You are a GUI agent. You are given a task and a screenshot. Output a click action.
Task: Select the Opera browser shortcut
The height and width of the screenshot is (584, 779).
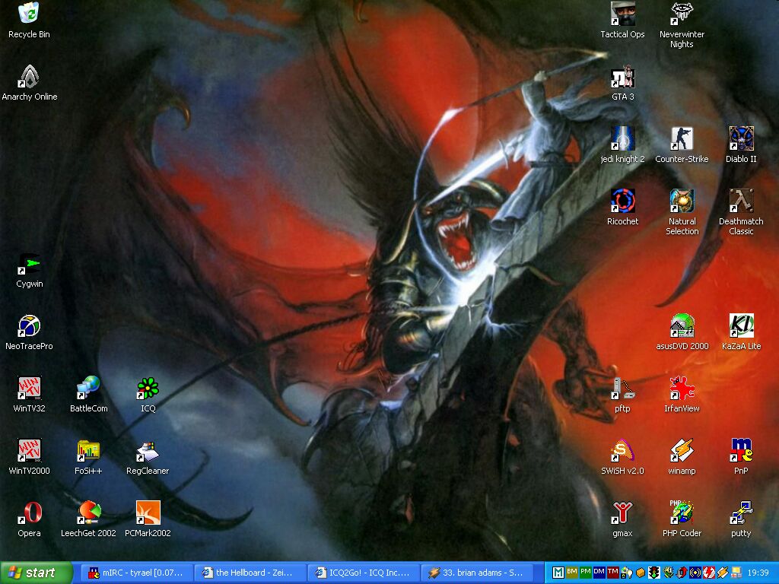(29, 513)
